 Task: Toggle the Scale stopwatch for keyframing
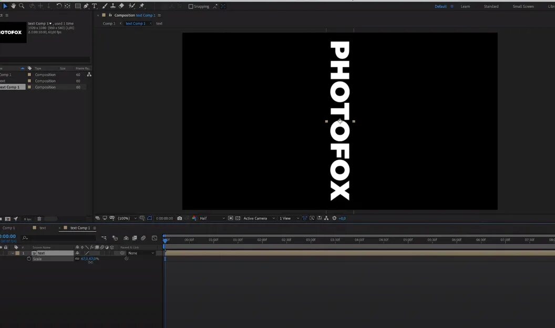coord(29,259)
